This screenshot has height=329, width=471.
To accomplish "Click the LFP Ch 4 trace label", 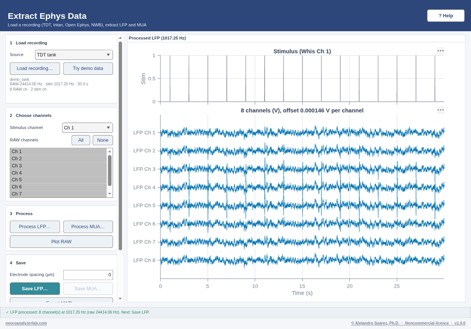I will (144, 187).
